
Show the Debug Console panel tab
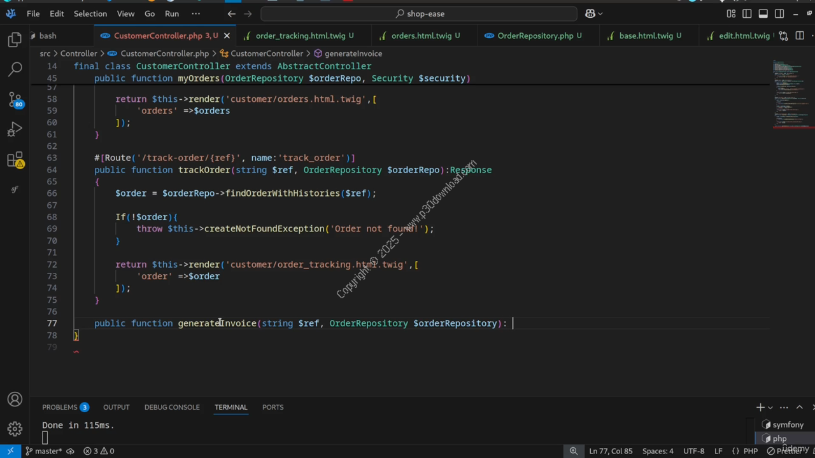(172, 407)
